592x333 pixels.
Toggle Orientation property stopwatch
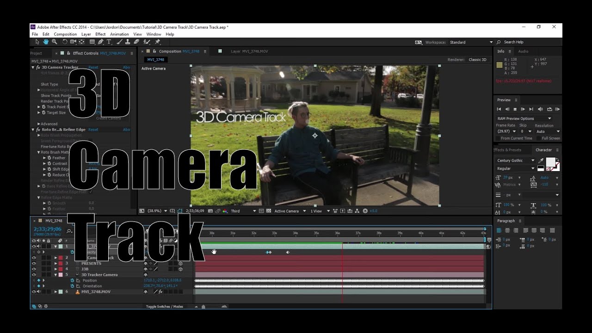[72, 286]
